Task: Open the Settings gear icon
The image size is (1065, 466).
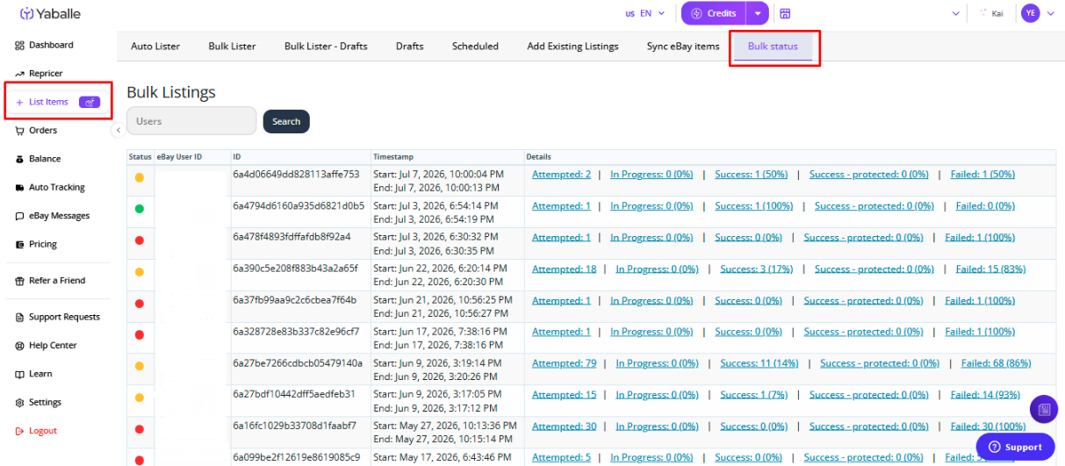Action: [x=20, y=403]
